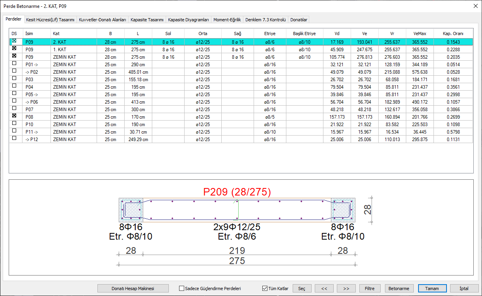Click the Vr value 276.603
This screenshot has height=296, width=482.
coord(392,57)
